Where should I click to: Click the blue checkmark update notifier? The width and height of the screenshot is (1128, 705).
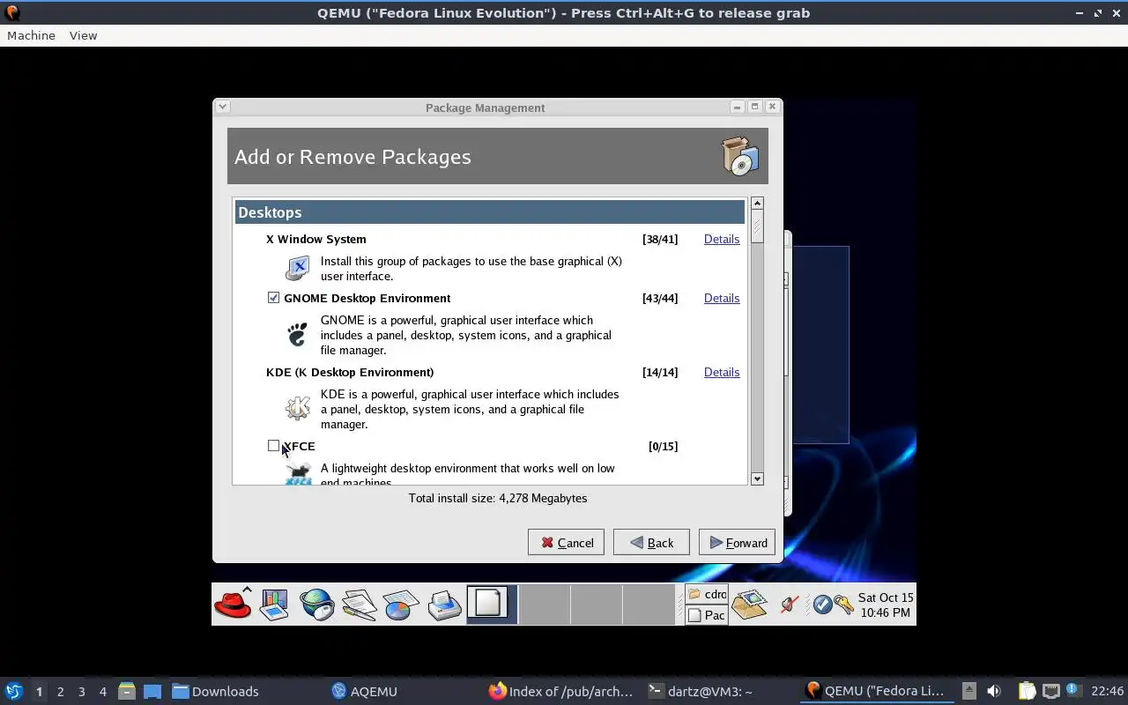pyautogui.click(x=822, y=605)
